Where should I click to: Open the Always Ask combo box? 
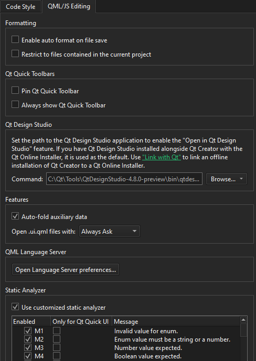click(x=110, y=232)
